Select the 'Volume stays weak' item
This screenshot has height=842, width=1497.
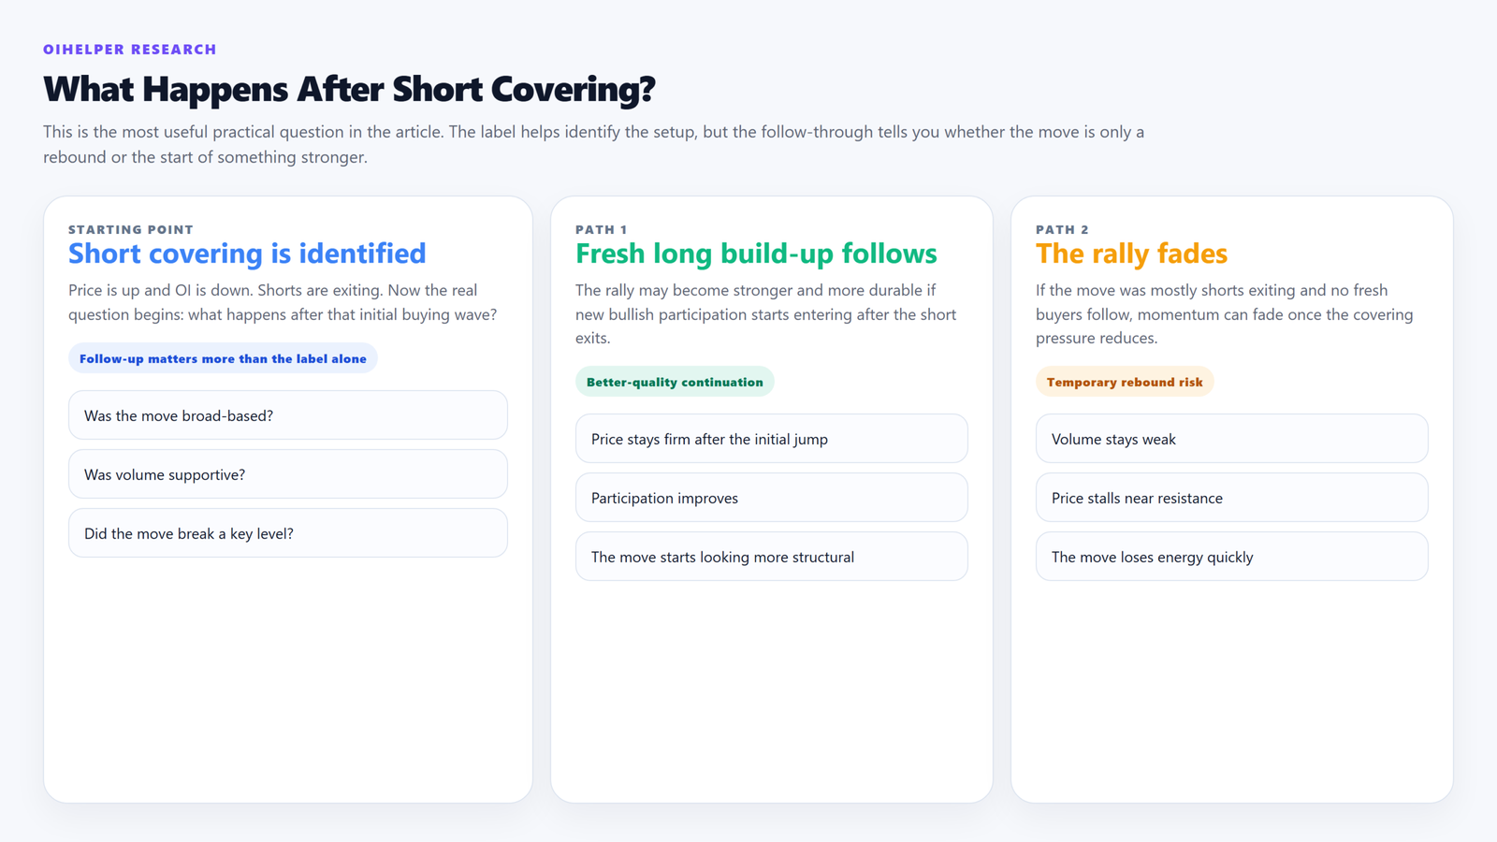[1231, 439]
